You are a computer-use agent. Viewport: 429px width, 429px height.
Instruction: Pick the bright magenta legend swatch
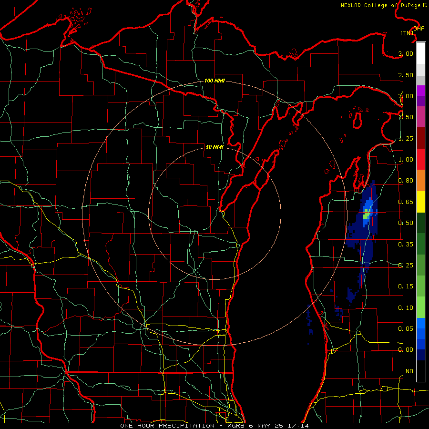tap(421, 91)
